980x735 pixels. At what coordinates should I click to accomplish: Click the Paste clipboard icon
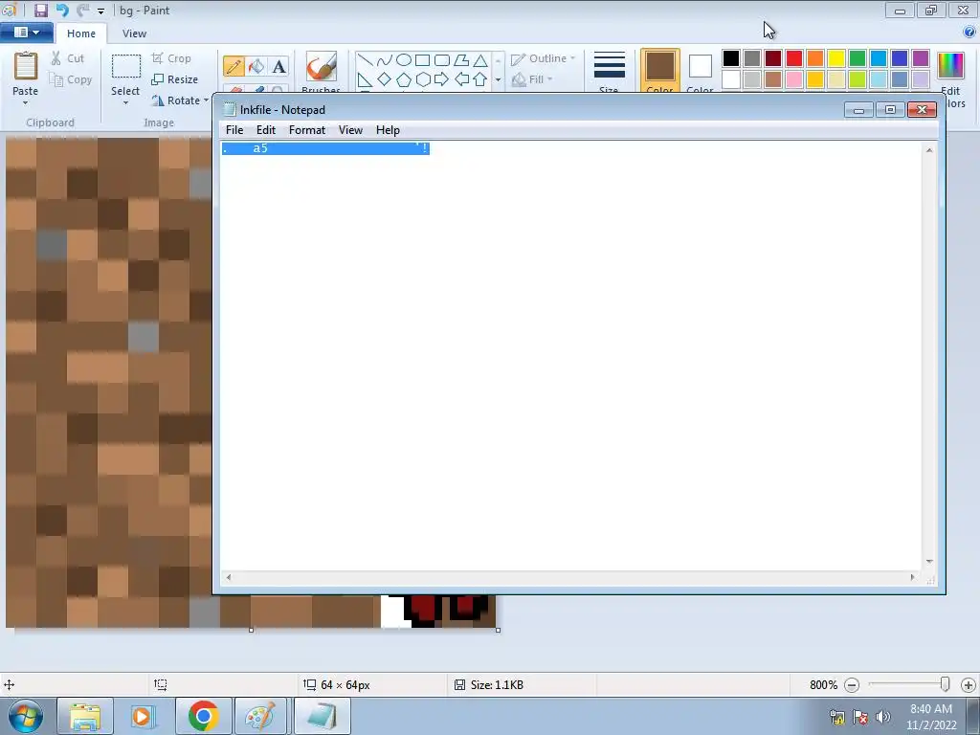(26, 66)
